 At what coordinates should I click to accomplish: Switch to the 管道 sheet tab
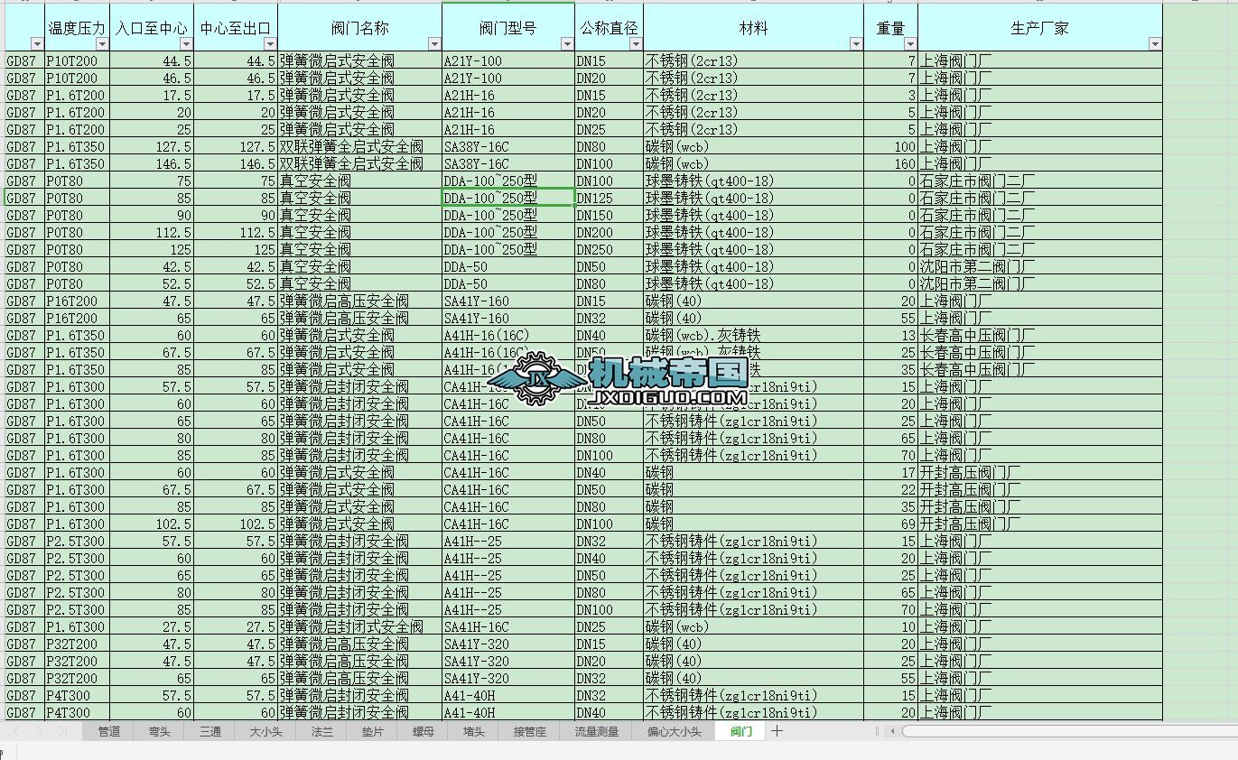click(108, 731)
